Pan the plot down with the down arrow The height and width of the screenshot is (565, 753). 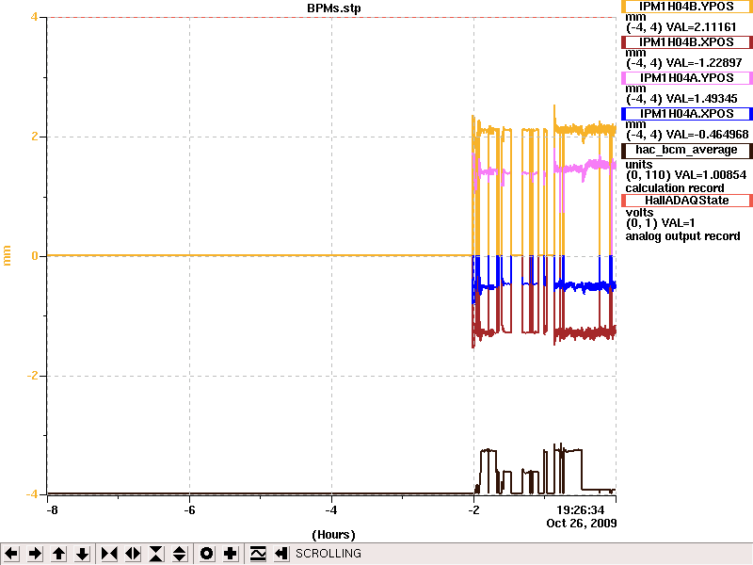click(83, 554)
